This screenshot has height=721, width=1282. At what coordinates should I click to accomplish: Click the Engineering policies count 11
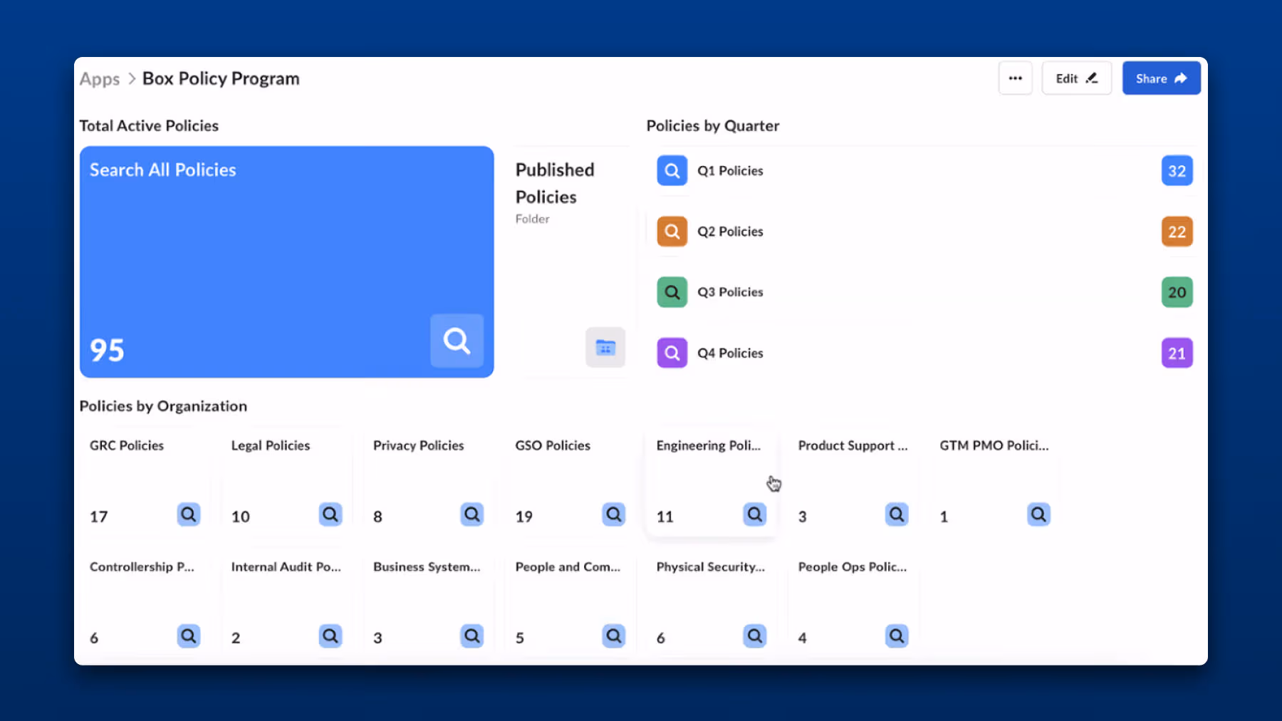[665, 517]
